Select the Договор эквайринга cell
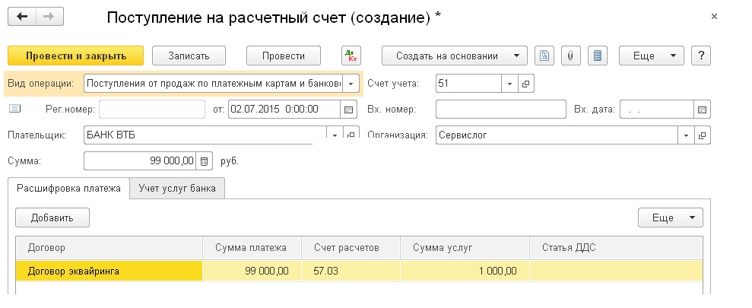This screenshot has width=752, height=308. (x=109, y=271)
